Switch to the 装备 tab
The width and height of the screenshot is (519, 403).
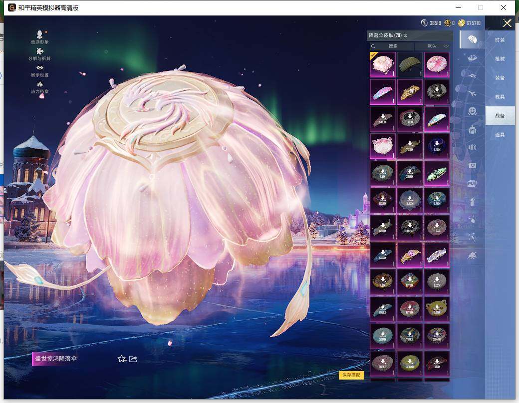coord(500,78)
